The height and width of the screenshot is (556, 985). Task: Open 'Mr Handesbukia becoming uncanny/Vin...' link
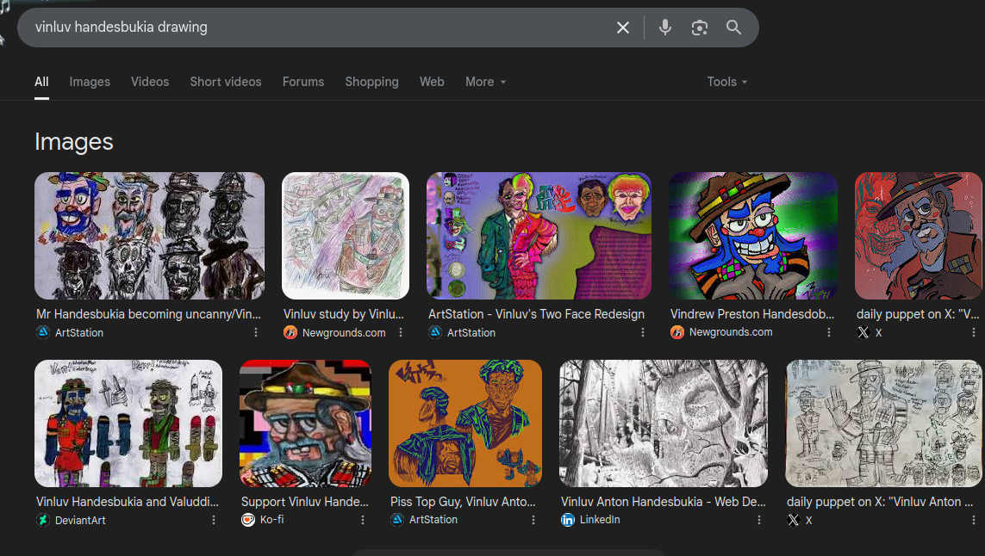[148, 314]
